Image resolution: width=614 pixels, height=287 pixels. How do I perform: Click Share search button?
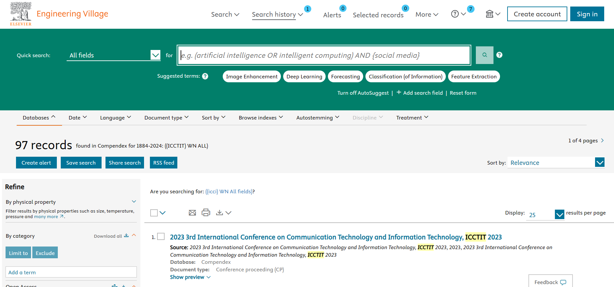[x=125, y=163]
